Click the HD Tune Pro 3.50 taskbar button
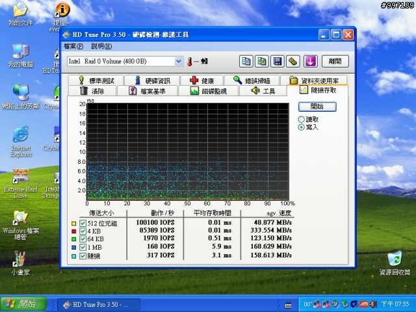Viewport: 416px width, 312px height. [x=99, y=305]
